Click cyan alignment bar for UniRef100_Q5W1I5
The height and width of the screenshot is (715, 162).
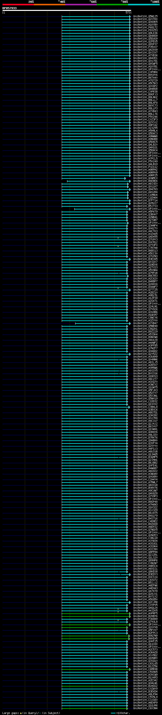[x=96, y=16]
